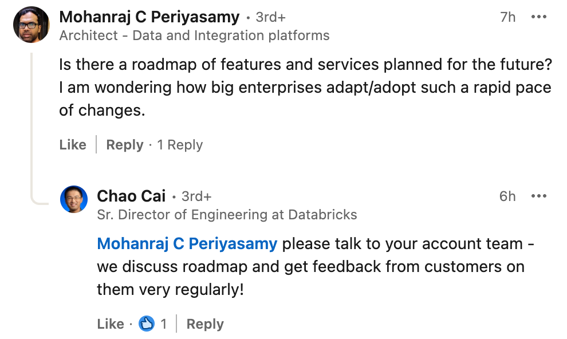This screenshot has height=339, width=567.
Task: Like Chao Cai's reply
Action: point(111,323)
